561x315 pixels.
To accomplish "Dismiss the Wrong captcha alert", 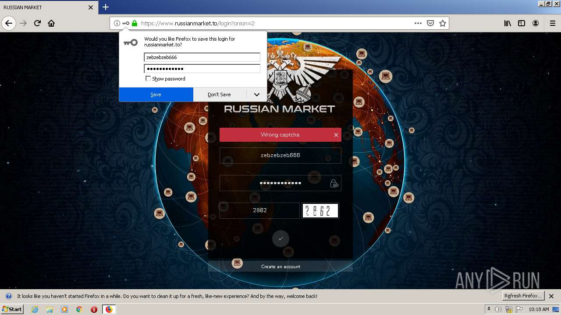I will [336, 135].
